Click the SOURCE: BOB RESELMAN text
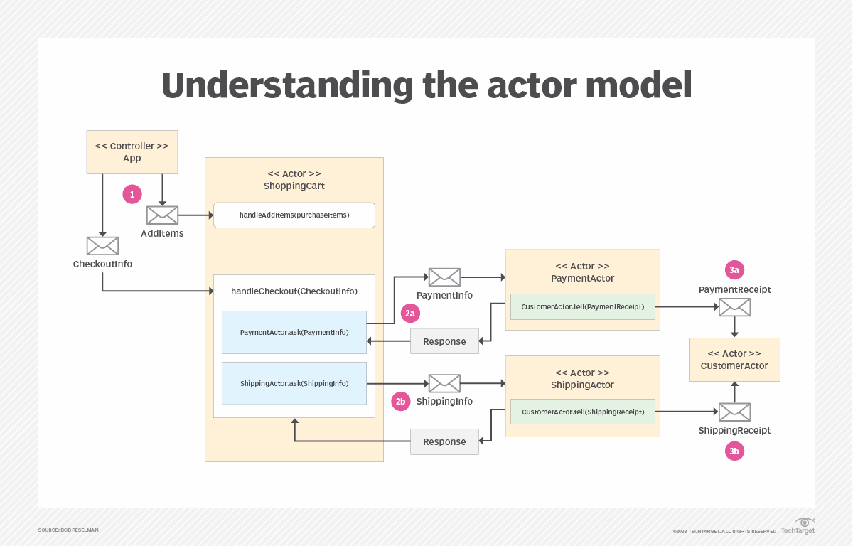Screen dimensions: 853x546 [68, 530]
